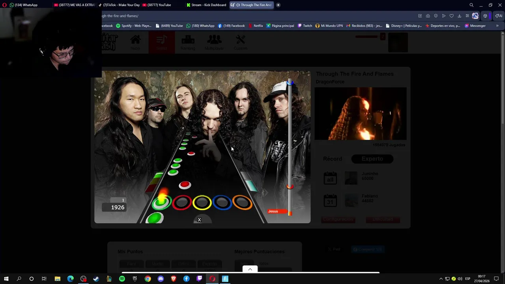The image size is (505, 284).
Task: Open the (180) WhatsApp bookmark
Action: [x=200, y=26]
